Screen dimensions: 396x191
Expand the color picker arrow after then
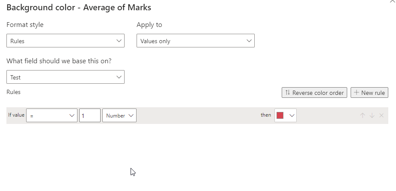click(292, 115)
